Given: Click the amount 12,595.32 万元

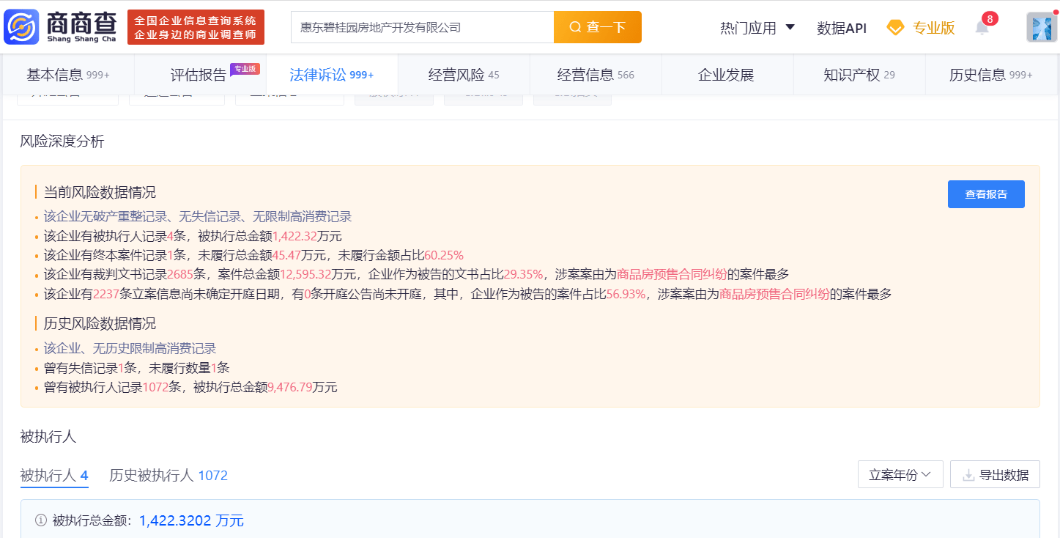Looking at the screenshot, I should [x=318, y=274].
